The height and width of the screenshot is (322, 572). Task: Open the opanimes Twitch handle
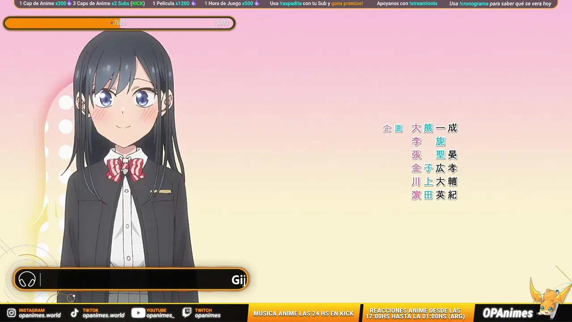coord(208,316)
